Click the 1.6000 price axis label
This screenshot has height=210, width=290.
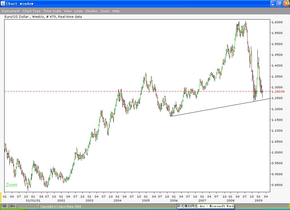click(277, 22)
